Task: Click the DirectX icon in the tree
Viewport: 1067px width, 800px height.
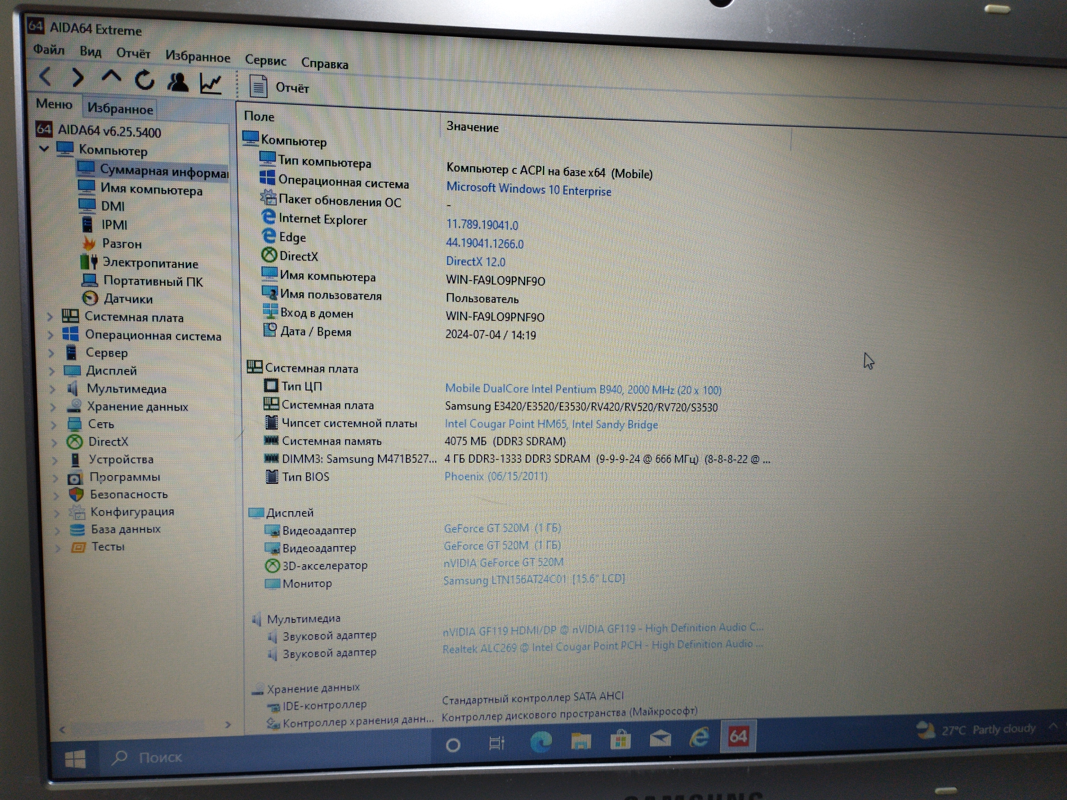Action: click(x=74, y=442)
